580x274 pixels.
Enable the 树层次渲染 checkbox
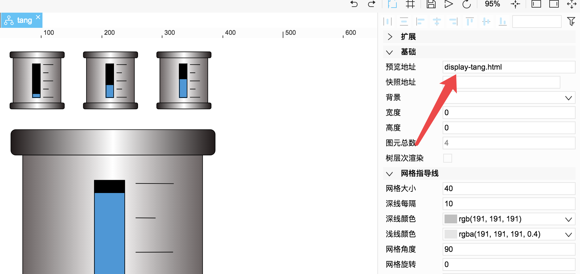coord(448,158)
